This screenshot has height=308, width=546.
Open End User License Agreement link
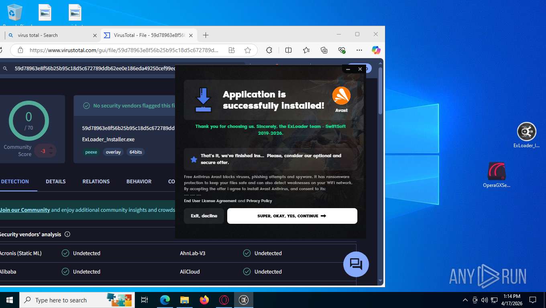click(x=210, y=201)
